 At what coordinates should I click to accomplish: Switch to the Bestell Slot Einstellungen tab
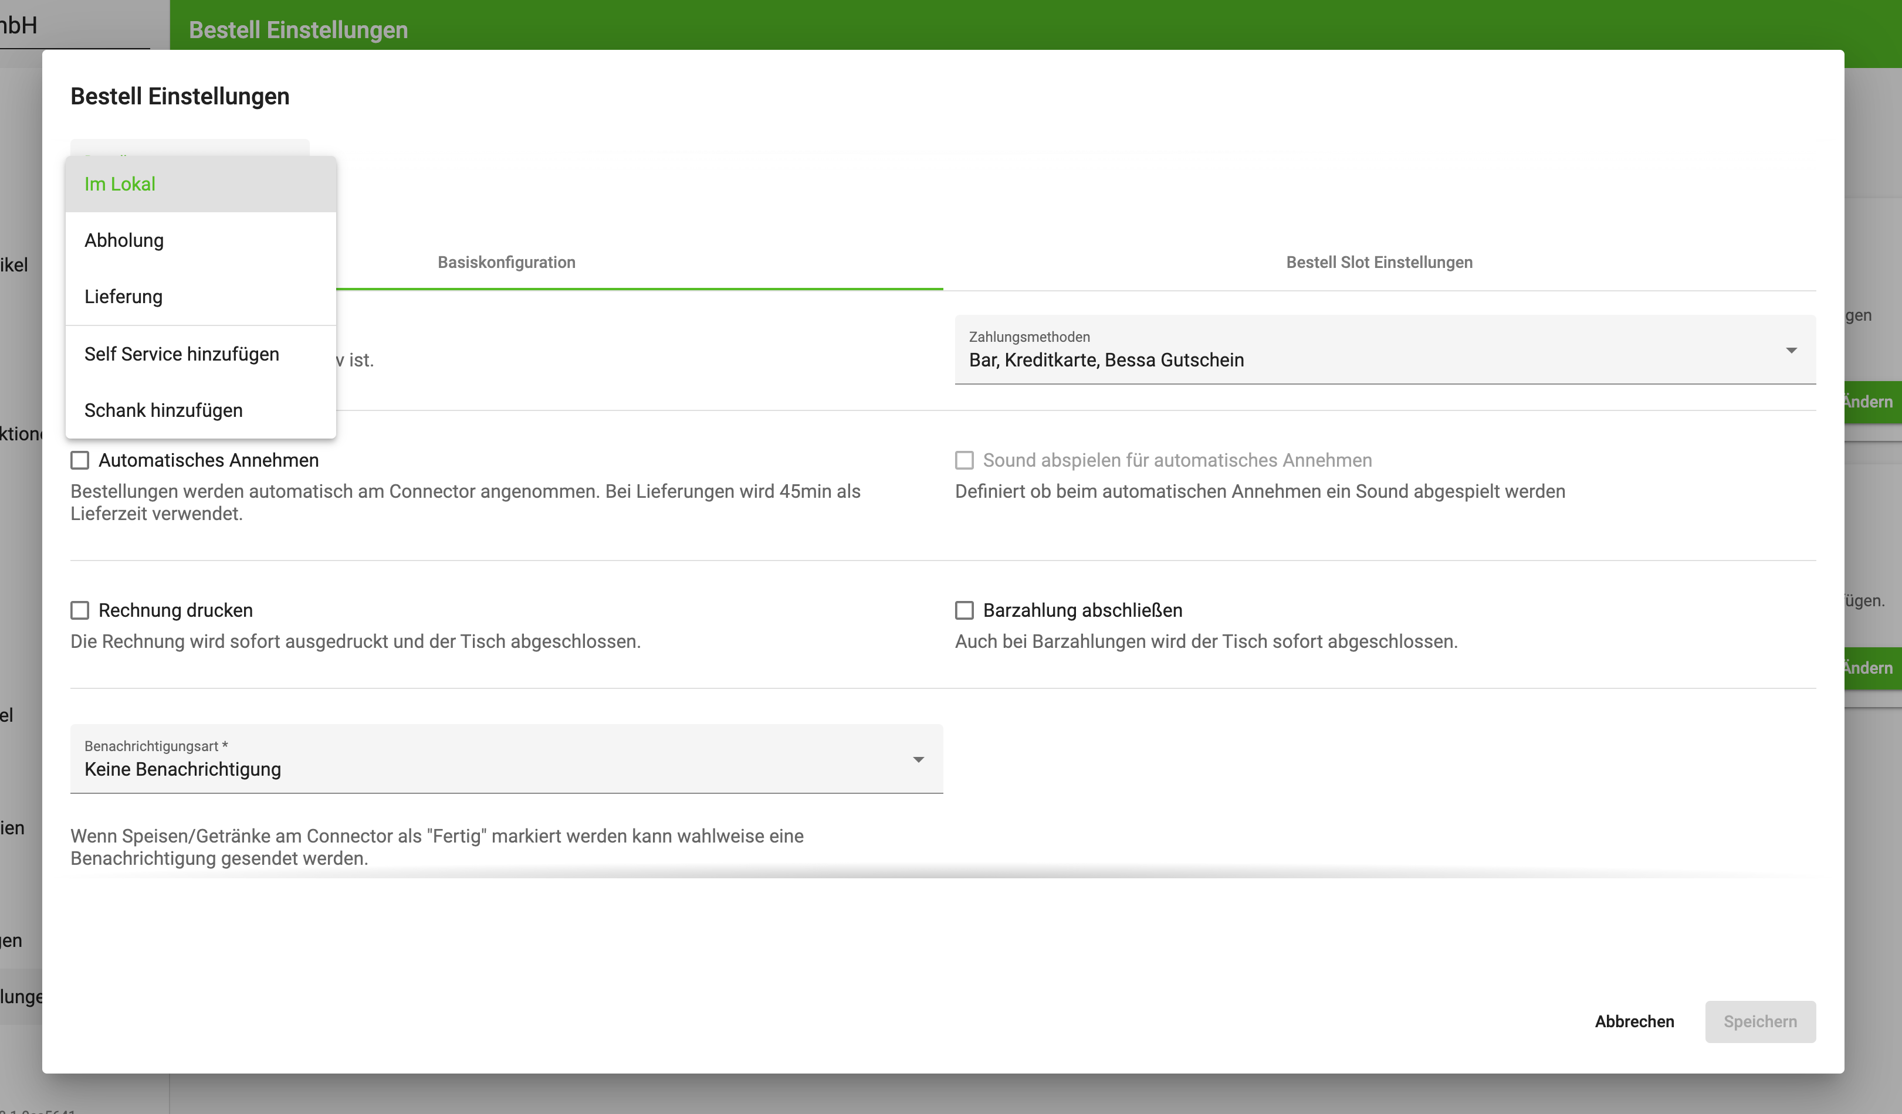coord(1380,263)
